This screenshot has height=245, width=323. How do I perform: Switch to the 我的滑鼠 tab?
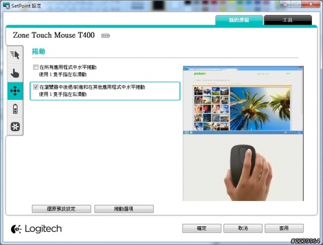(x=239, y=20)
